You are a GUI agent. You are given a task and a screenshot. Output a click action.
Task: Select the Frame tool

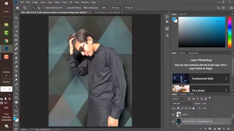point(16,40)
